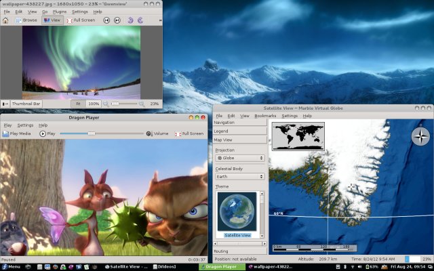Select the Satellite View theme thumbnail

click(237, 215)
